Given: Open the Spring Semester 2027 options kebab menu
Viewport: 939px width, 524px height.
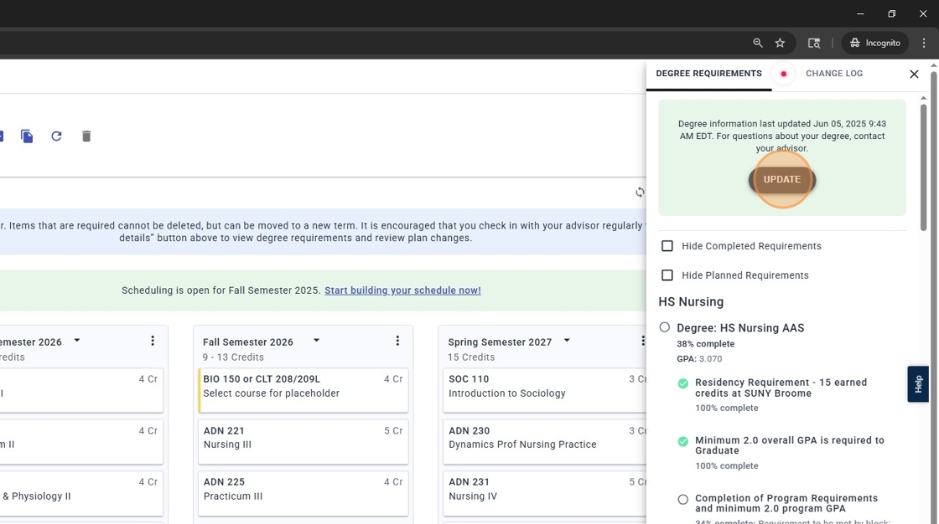Looking at the screenshot, I should (644, 340).
